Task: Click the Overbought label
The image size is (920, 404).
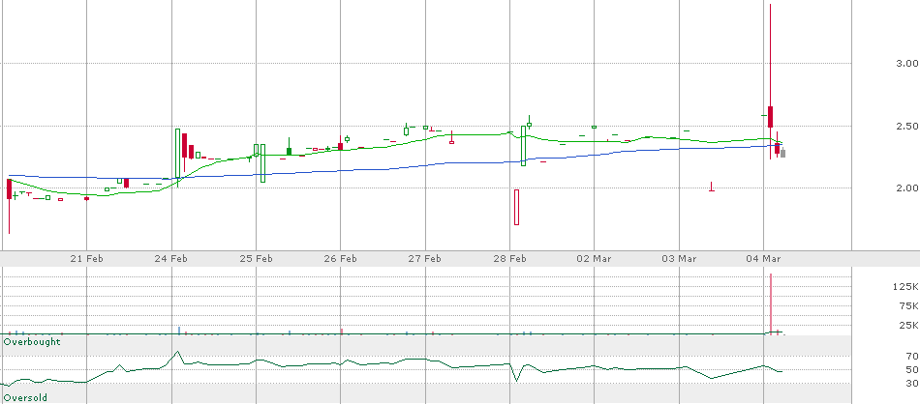Action: [x=32, y=341]
